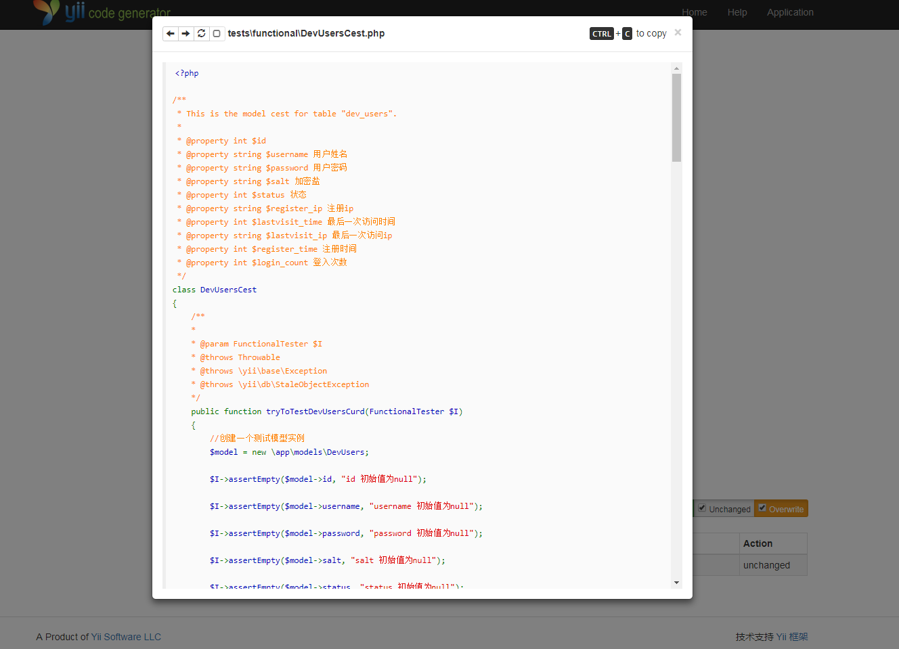
Task: Click scrollbar down arrow in code view
Action: 676,583
